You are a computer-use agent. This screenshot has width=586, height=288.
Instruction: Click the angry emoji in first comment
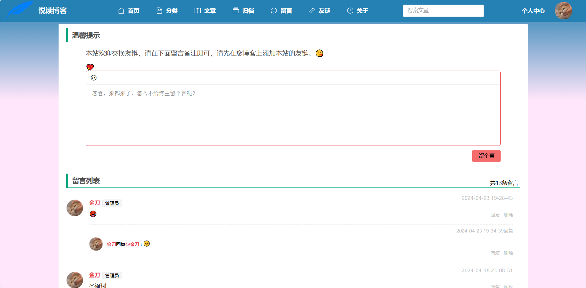(93, 214)
